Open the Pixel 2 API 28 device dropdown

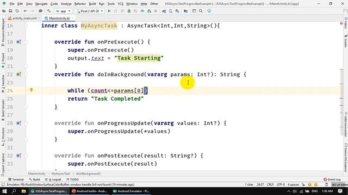[90, 11]
